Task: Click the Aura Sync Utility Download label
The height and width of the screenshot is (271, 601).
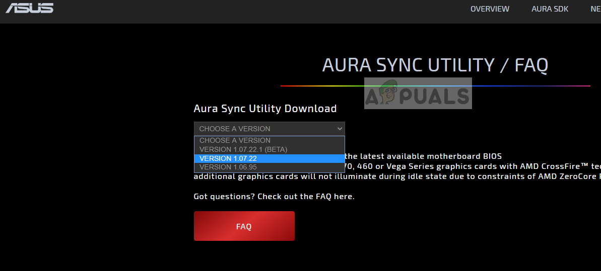Action: (x=265, y=108)
